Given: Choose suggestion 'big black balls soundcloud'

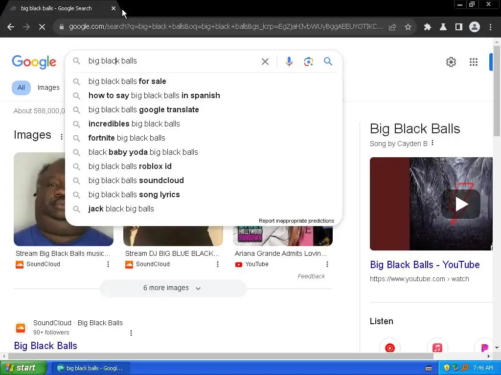Looking at the screenshot, I should pyautogui.click(x=204, y=181).
